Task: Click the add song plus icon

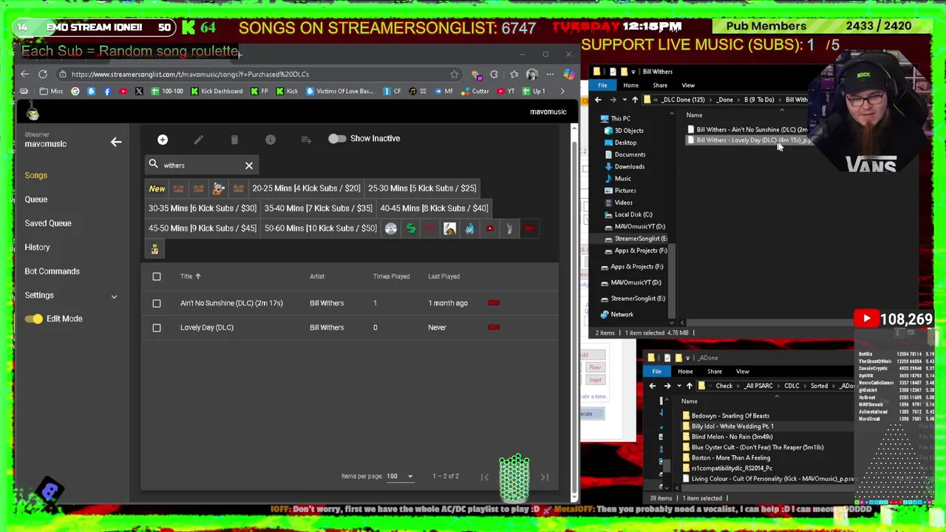Action: (x=163, y=140)
